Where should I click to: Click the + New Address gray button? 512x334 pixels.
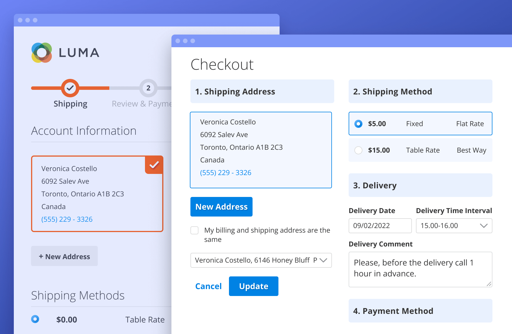click(64, 256)
